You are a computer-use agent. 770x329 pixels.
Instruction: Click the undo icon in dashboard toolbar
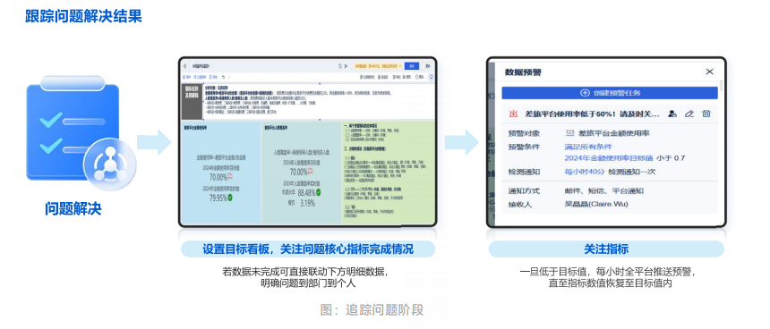pyautogui.click(x=224, y=77)
